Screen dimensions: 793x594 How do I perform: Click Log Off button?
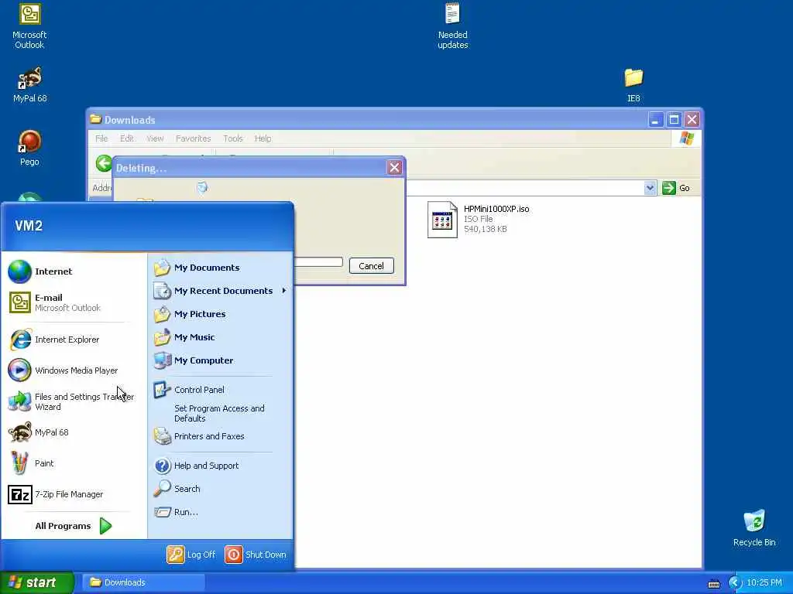[191, 555]
